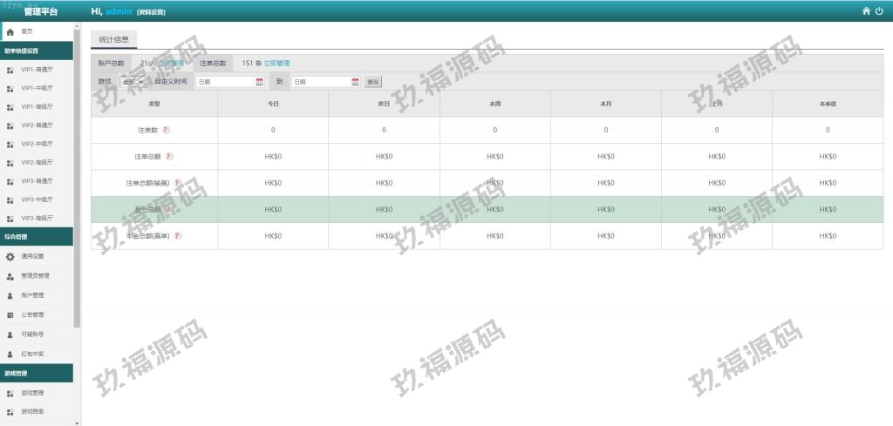Viewport: 893px width, 426px height.
Task: Open VIP1-普通厅 from the sidebar
Action: pos(37,70)
